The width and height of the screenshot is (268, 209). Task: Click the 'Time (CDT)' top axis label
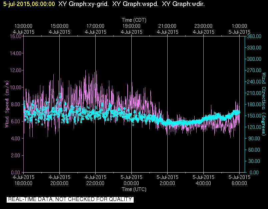tap(134, 20)
